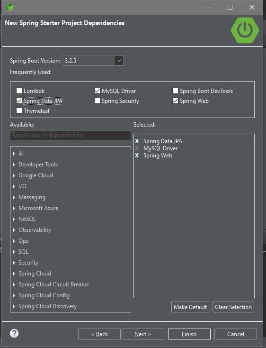
Task: Focus the dependency search field
Action: point(71,135)
